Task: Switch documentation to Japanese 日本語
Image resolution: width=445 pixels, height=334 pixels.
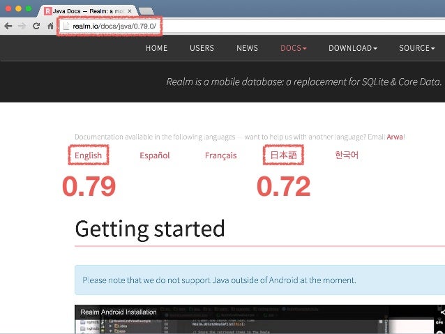Action: click(x=283, y=155)
